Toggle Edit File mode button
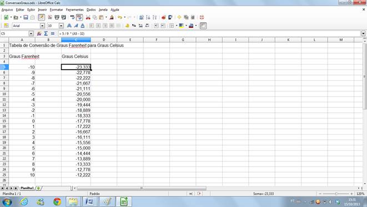Screen dimensions: 367x207 pyautogui.click(x=42, y=17)
